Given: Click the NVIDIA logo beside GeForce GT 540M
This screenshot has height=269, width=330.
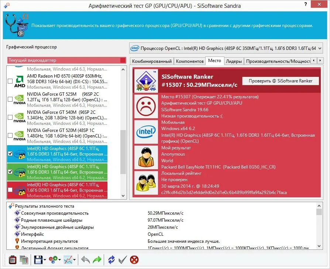Looking at the screenshot, I should [x=20, y=118].
